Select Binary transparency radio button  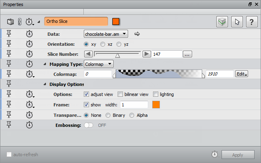[108, 115]
